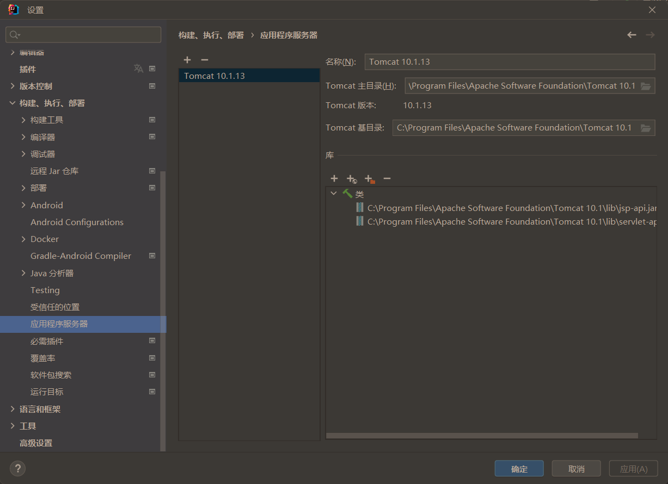Expand the Docker settings node

coord(23,239)
